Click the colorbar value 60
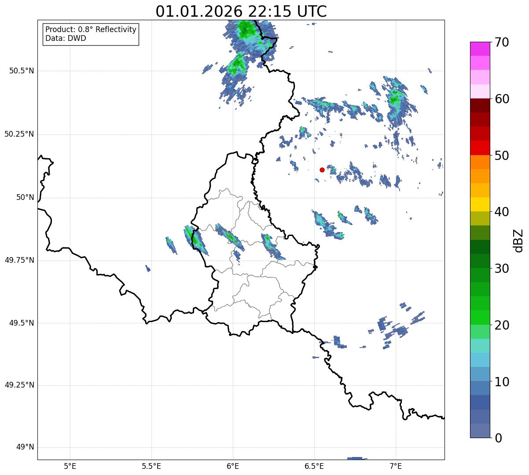 (x=502, y=99)
